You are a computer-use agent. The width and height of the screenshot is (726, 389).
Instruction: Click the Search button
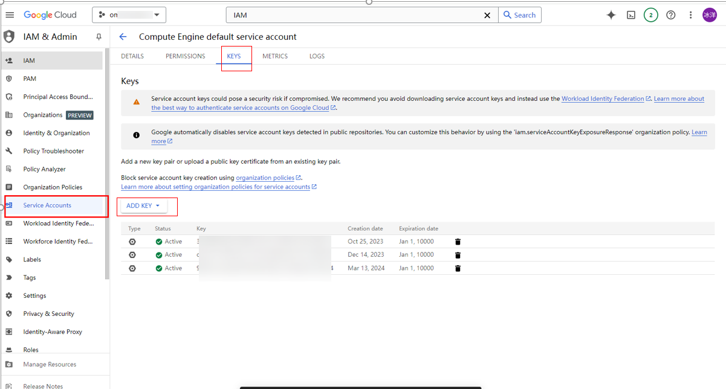pyautogui.click(x=520, y=15)
